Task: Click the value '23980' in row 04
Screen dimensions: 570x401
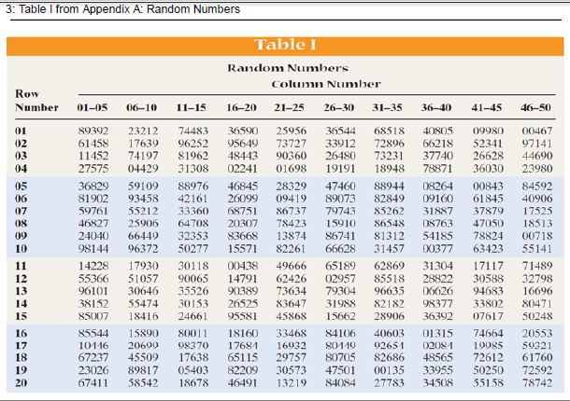Action: pos(537,169)
